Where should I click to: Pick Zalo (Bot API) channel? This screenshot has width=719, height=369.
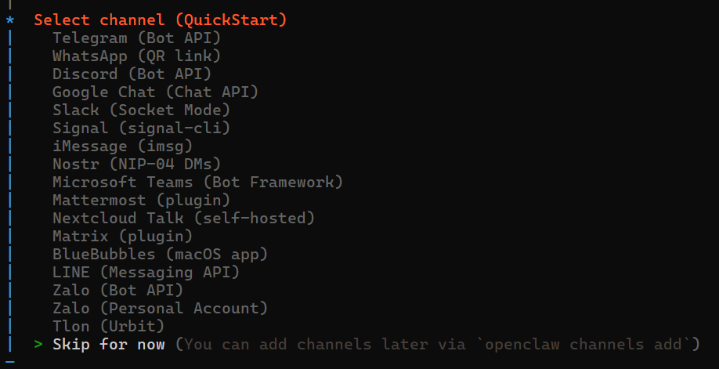point(117,290)
